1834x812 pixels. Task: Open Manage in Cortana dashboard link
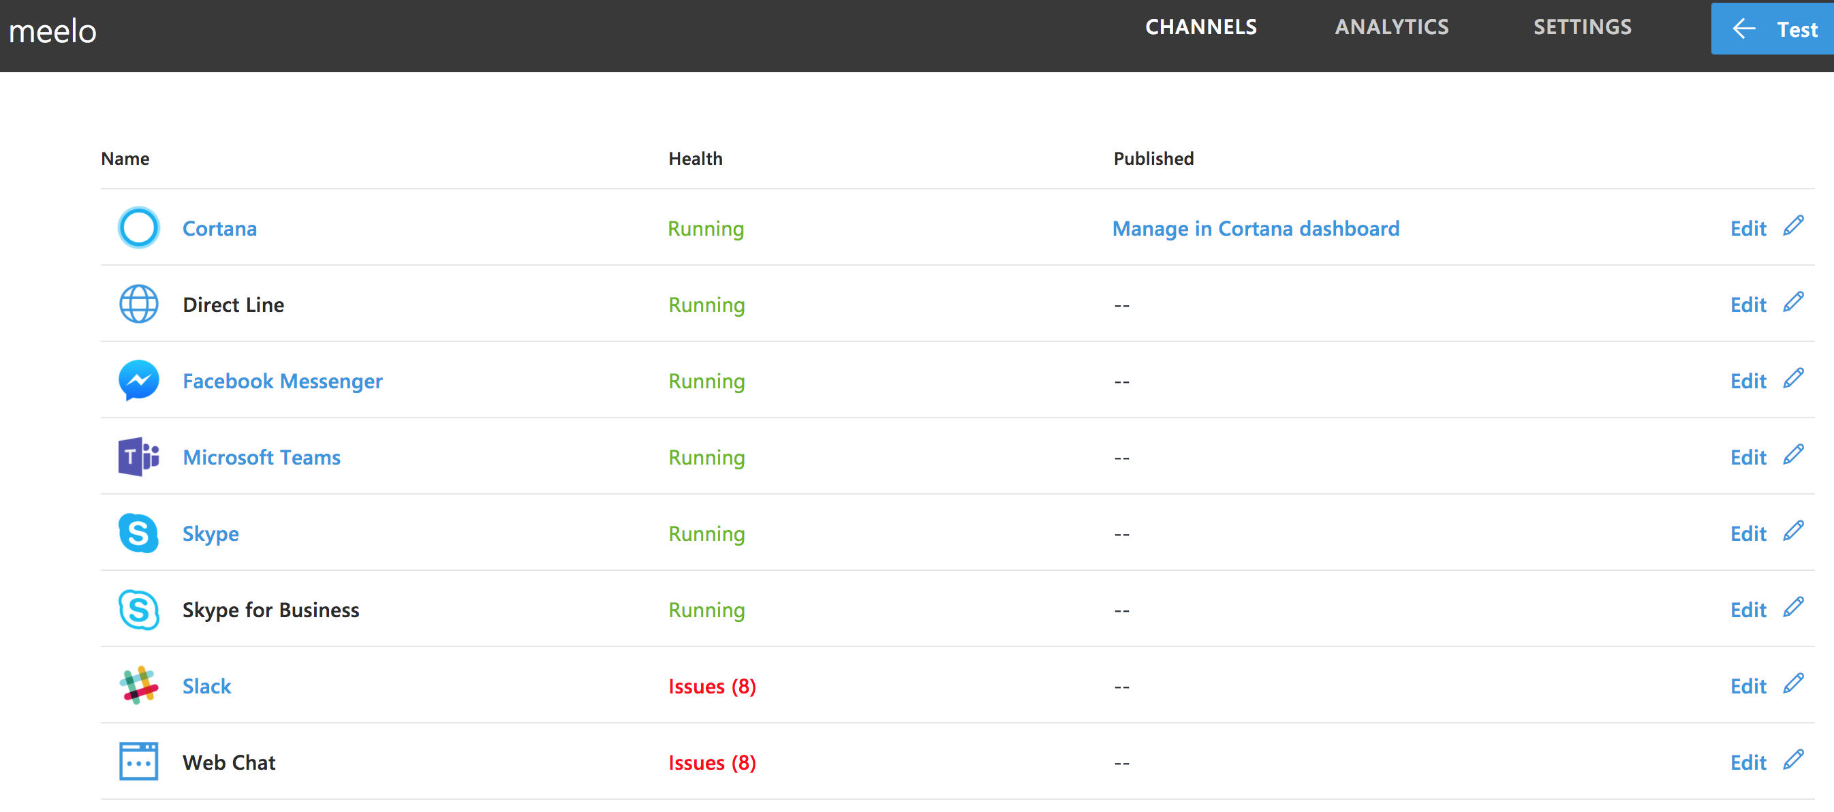[x=1255, y=228]
